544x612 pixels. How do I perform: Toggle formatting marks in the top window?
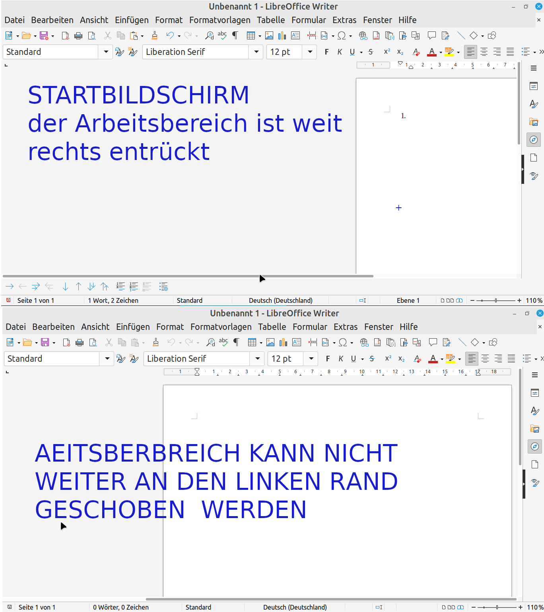pyautogui.click(x=235, y=36)
